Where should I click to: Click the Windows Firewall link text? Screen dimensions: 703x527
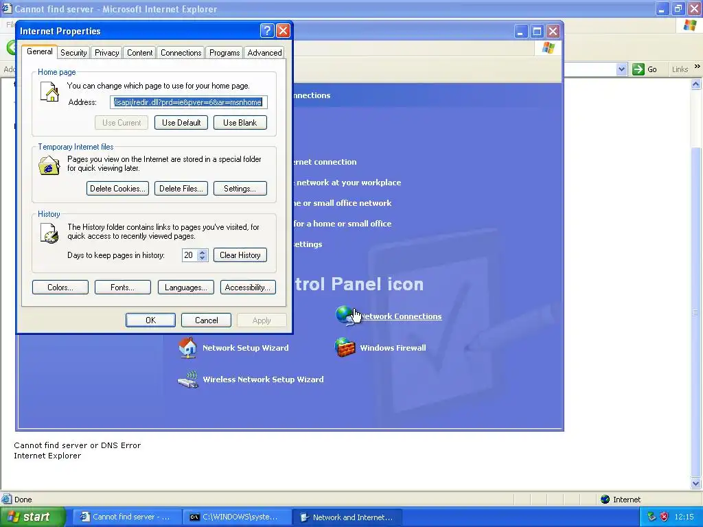[x=393, y=348]
